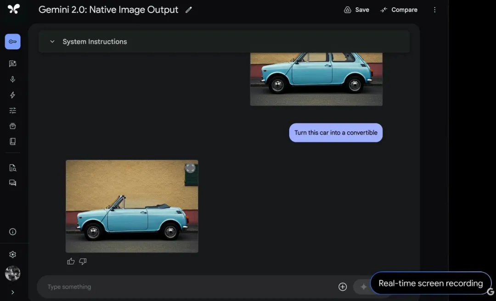Click the original blue car image thumbnail
This screenshot has height=301, width=496.
pyautogui.click(x=316, y=79)
